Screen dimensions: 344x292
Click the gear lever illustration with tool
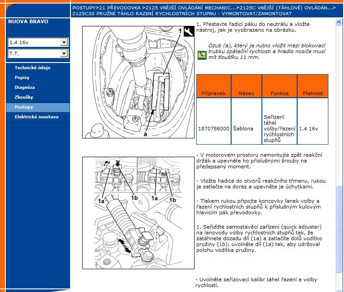coord(139,82)
